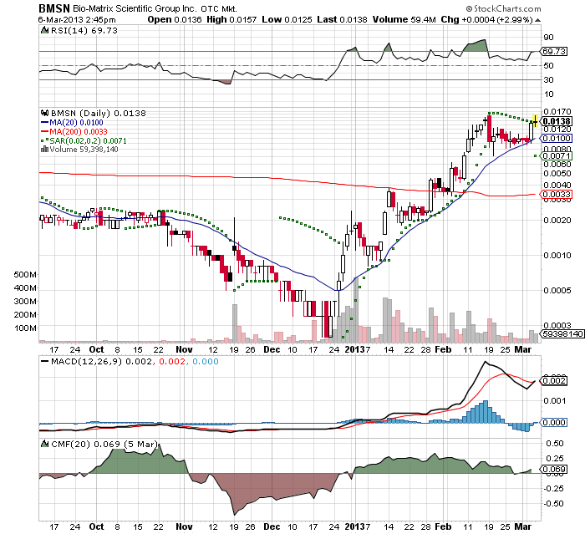Image resolution: width=585 pixels, height=534 pixels.
Task: Click the RSI 69.73 value tag
Action: [554, 52]
